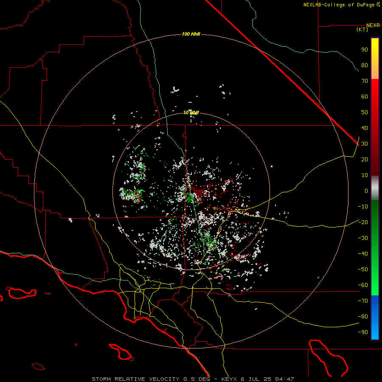Image resolution: width=382 pixels, height=382 pixels.
Task: Click the -60 scale value
Action: coord(363,285)
